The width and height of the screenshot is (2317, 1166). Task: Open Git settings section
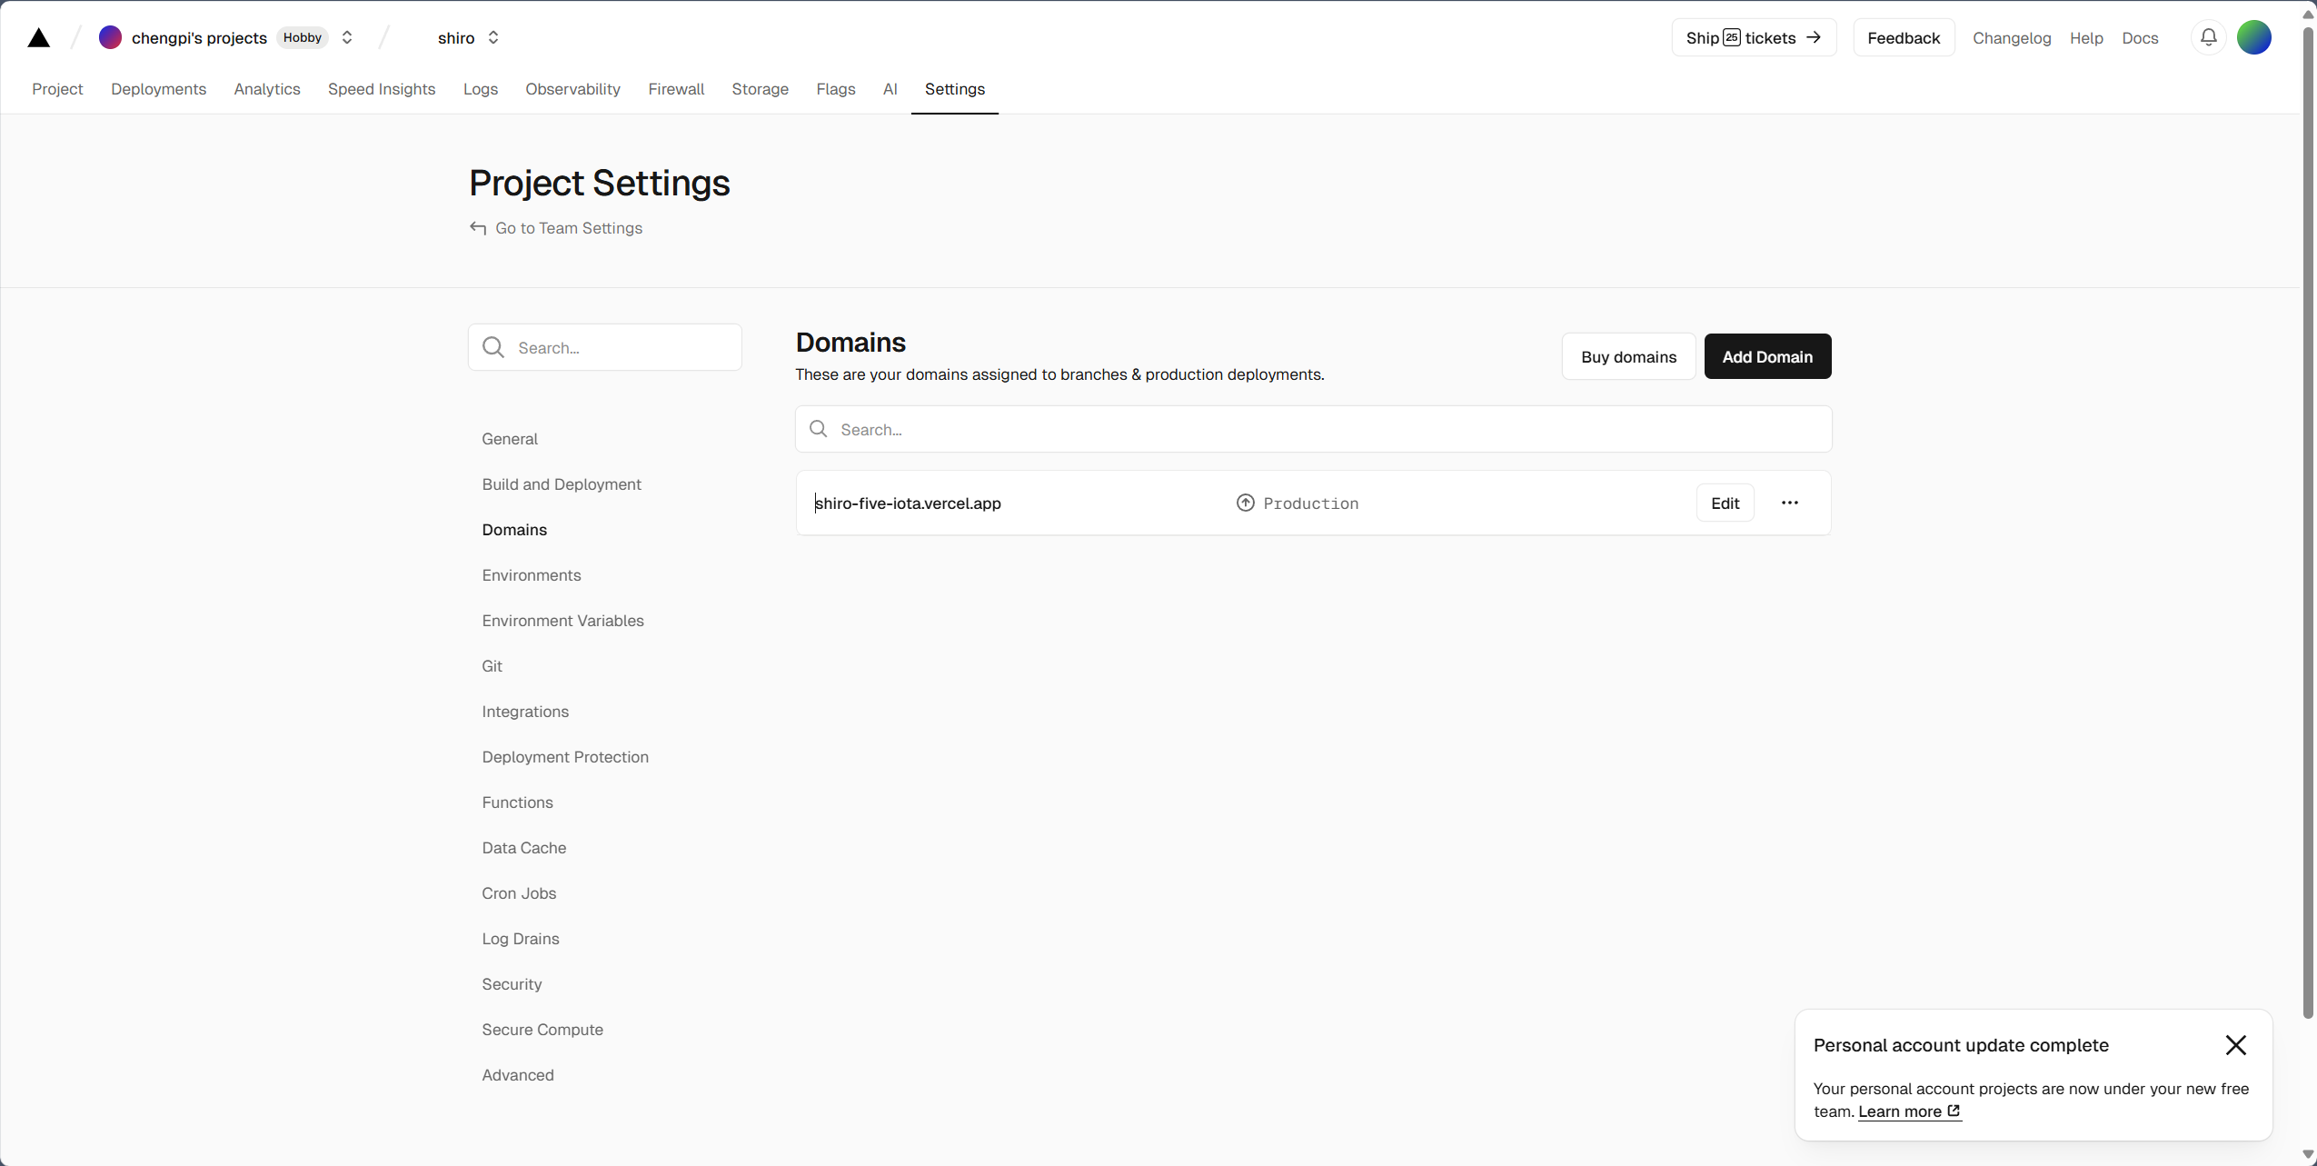[492, 666]
